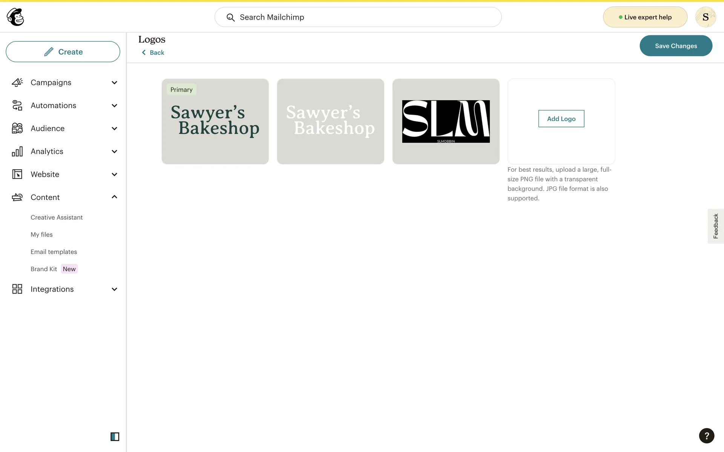Screen dimensions: 724x452
Task: Click the Campaigns megaphone icon
Action: pos(17,82)
